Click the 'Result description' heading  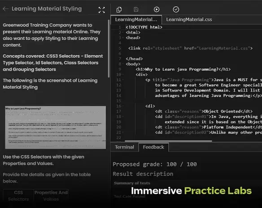click(143, 174)
